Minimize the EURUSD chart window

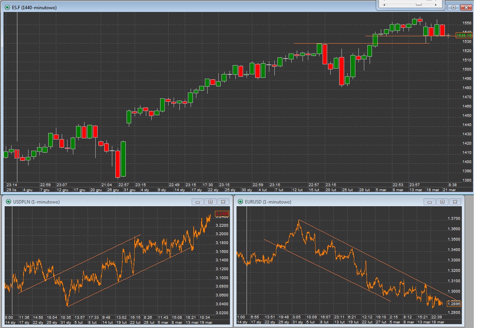430,202
